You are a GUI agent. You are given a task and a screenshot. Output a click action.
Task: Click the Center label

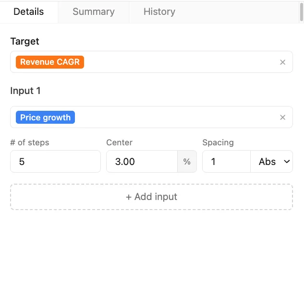(120, 142)
